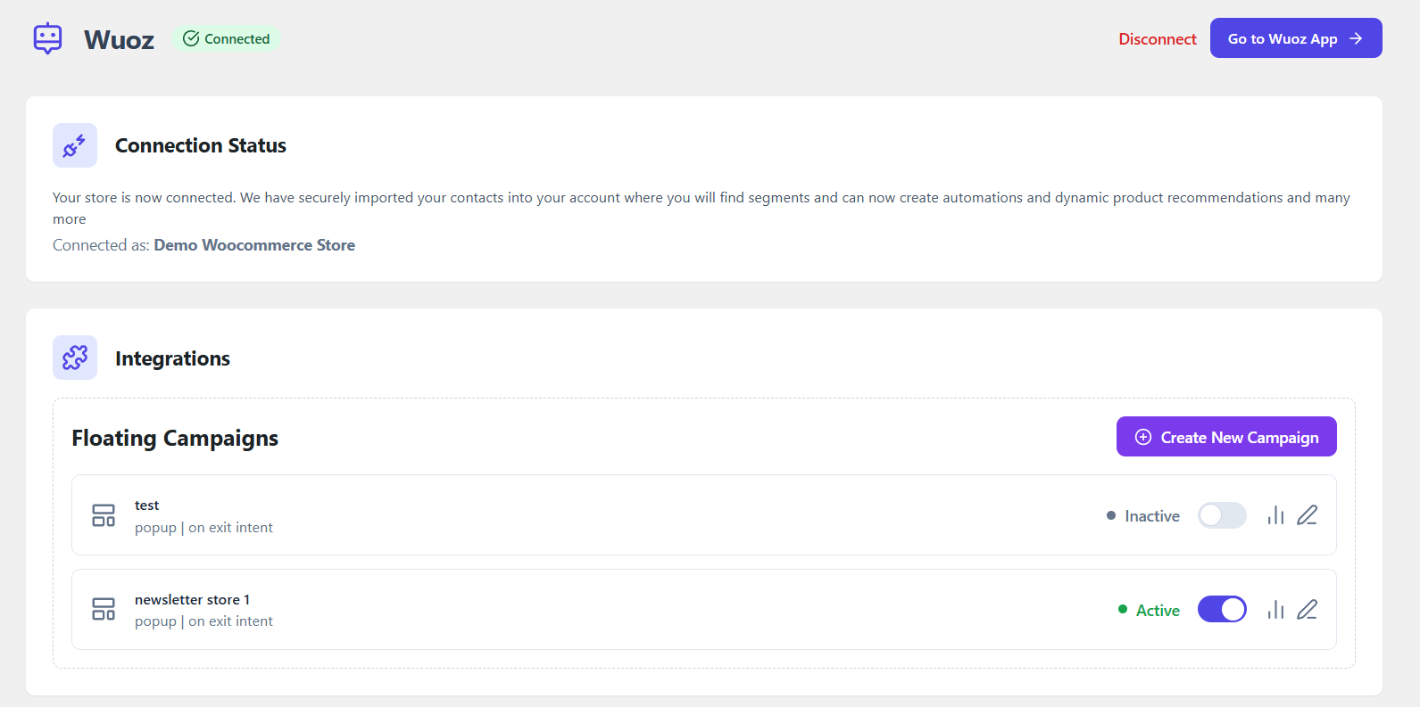Click the Wuoz robot logo icon
The image size is (1420, 707).
[x=47, y=39]
